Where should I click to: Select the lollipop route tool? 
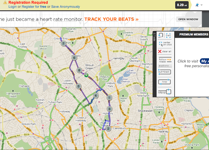pyautogui.click(x=165, y=92)
